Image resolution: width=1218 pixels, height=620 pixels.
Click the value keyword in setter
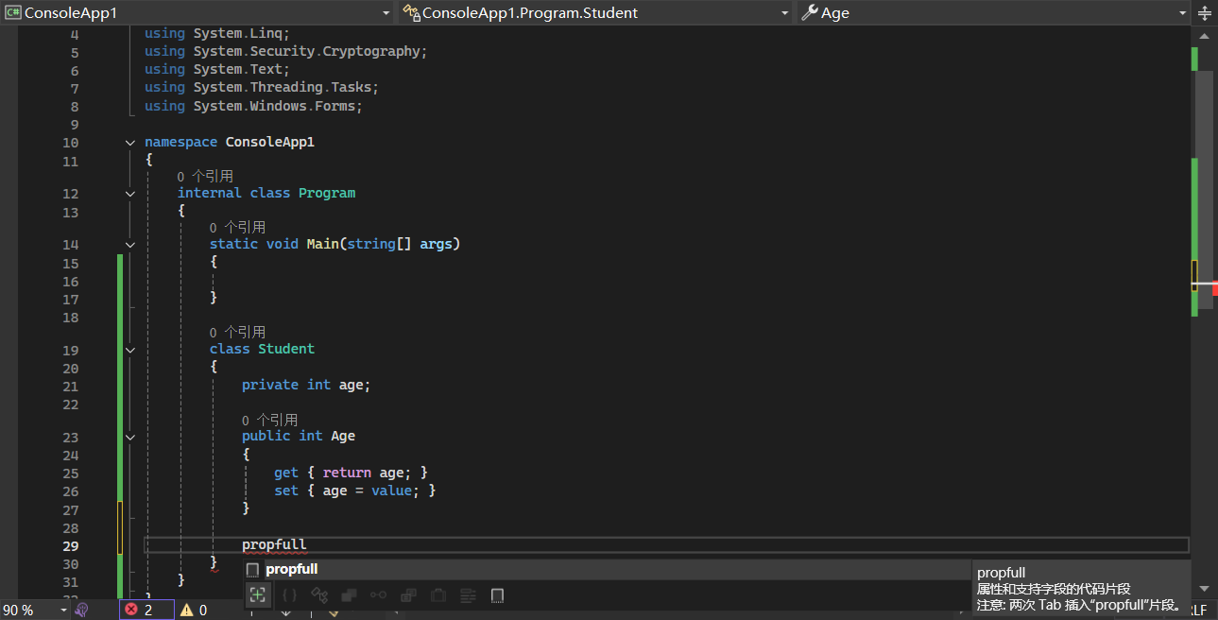click(x=391, y=491)
